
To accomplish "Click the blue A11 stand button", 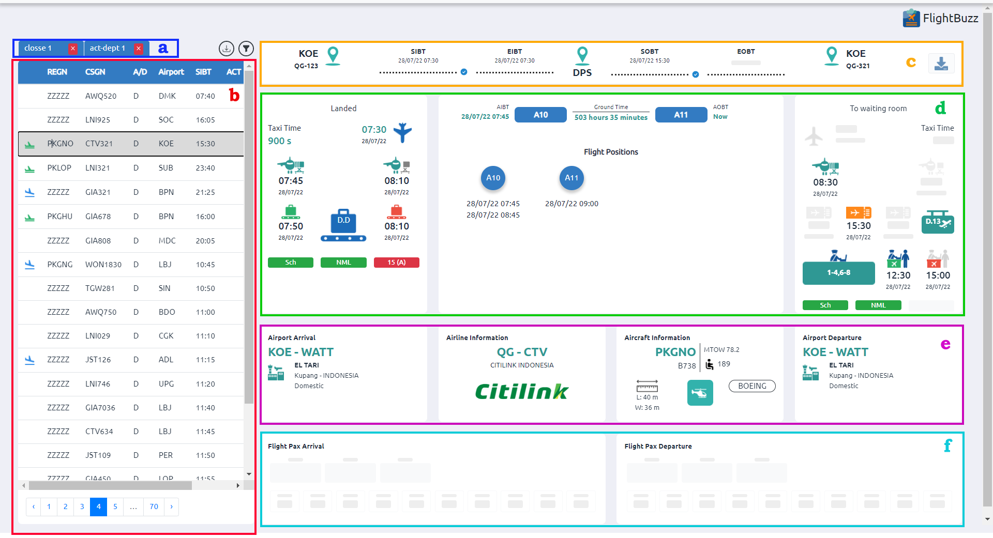I will tap(681, 115).
